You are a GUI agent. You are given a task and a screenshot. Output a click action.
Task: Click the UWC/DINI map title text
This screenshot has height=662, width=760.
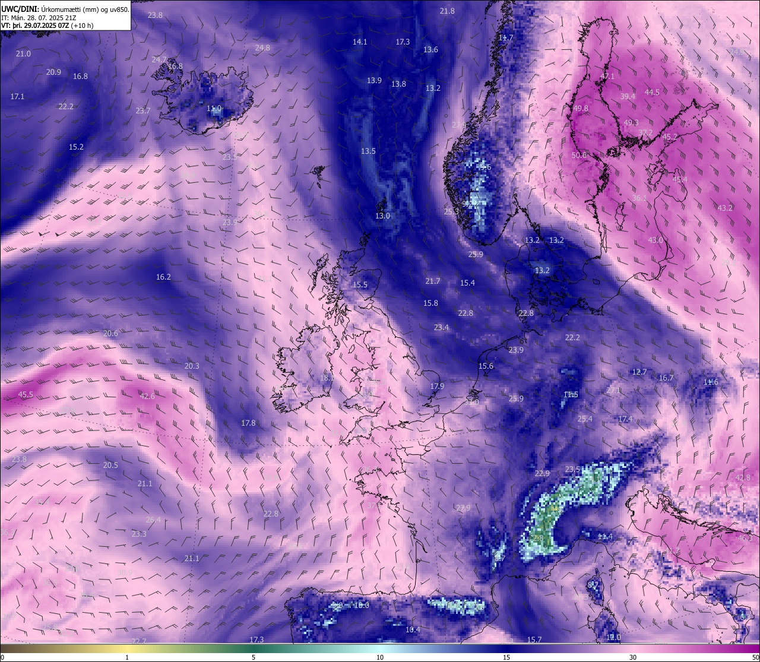coord(65,9)
